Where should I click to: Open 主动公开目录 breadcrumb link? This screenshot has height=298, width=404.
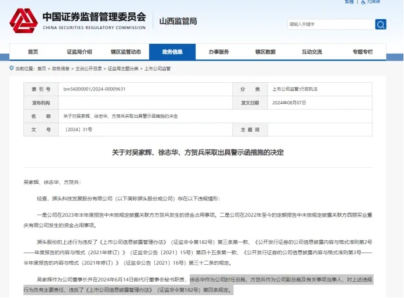pos(88,69)
